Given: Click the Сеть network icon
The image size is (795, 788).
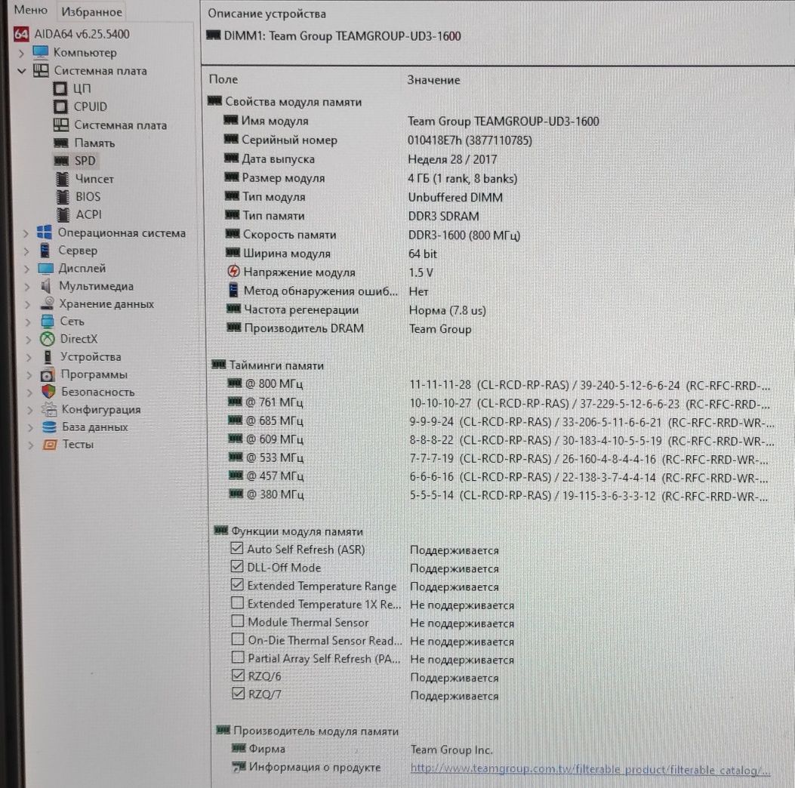Looking at the screenshot, I should [x=48, y=322].
